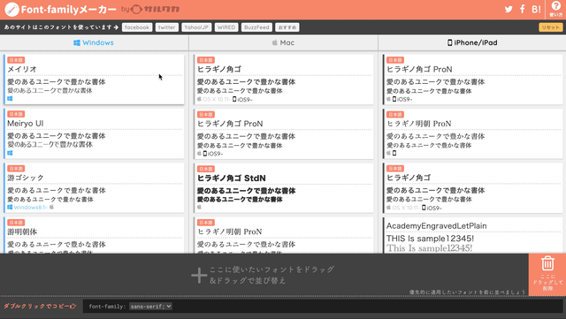Select the Meiryo UI font card
Image resolution: width=566 pixels, height=319 pixels.
point(94,134)
